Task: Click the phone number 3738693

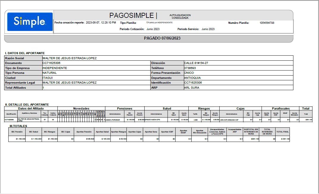Action: [190, 68]
